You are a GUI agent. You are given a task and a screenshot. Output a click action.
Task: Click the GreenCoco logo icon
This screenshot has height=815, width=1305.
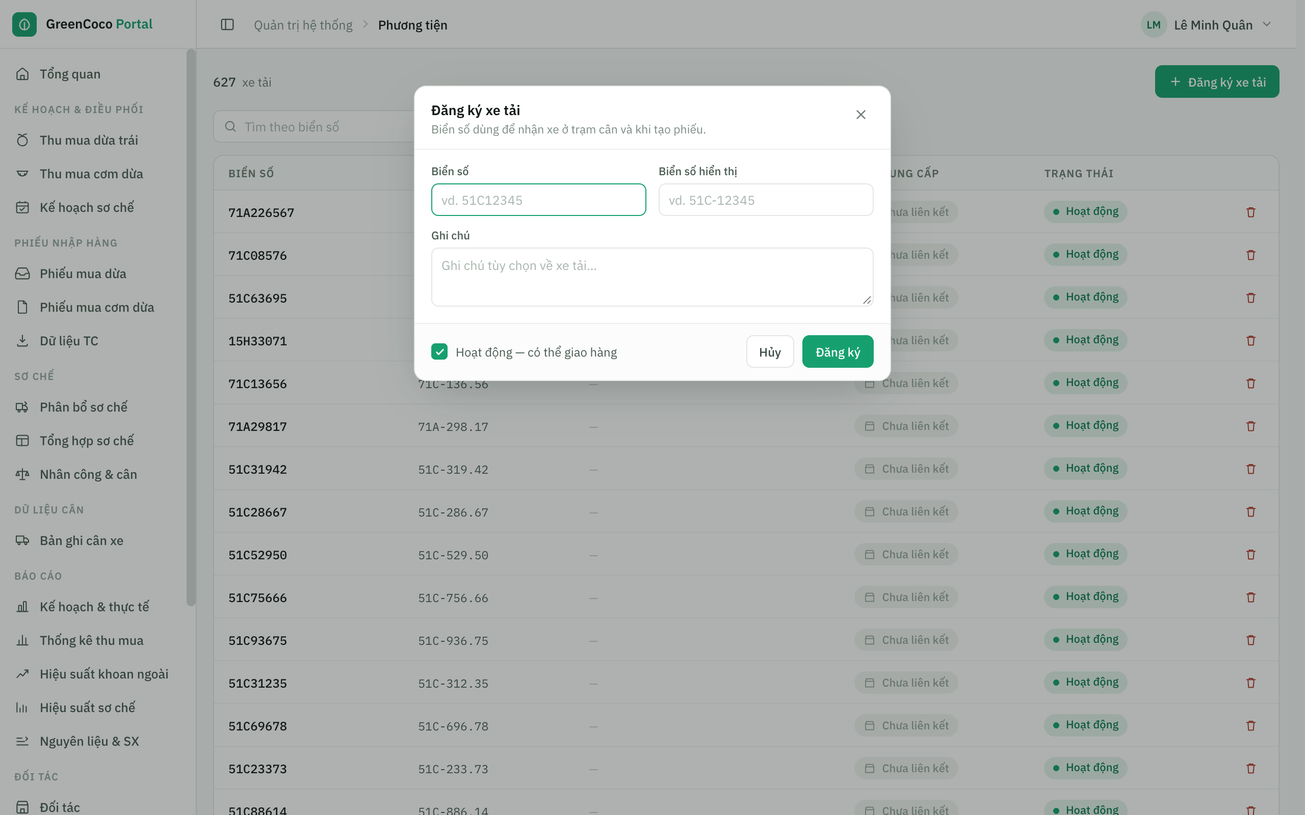coord(24,24)
